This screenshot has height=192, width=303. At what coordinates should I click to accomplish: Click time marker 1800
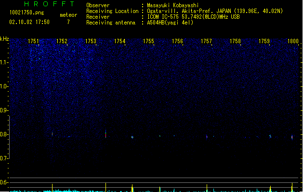click(293, 41)
